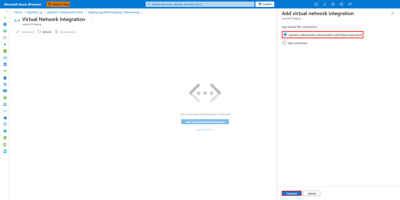Click Disconnect in the toolbar
The width and height of the screenshot is (400, 200).
(25, 32)
